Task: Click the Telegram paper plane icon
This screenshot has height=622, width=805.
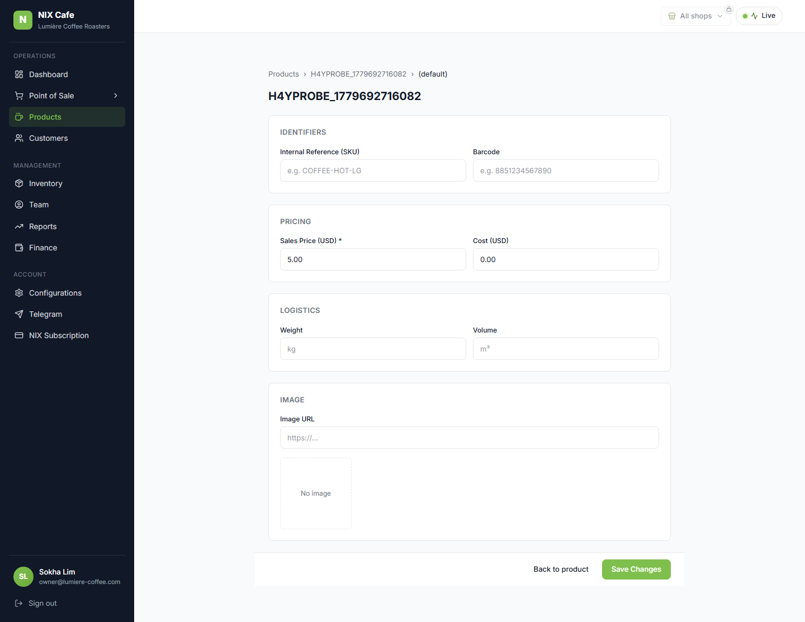Action: [x=19, y=314]
